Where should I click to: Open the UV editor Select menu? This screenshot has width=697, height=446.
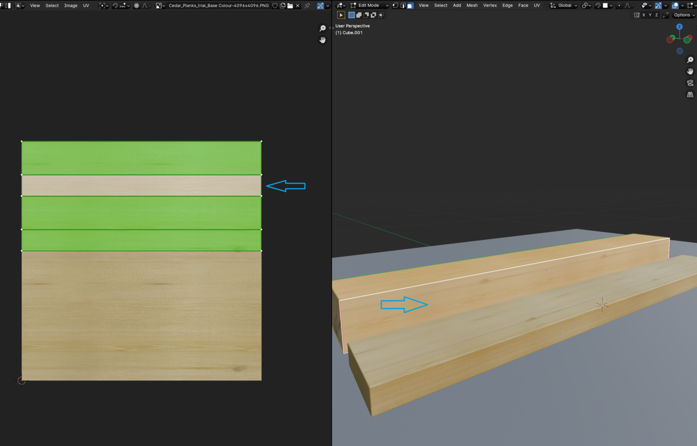[52, 5]
